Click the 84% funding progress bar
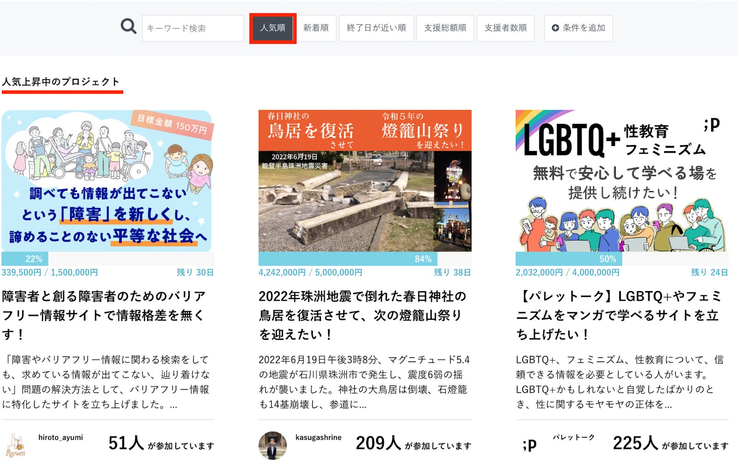The height and width of the screenshot is (473, 738). coord(365,259)
